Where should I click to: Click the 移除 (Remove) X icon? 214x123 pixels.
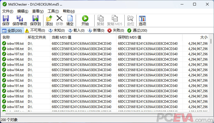click(60, 19)
